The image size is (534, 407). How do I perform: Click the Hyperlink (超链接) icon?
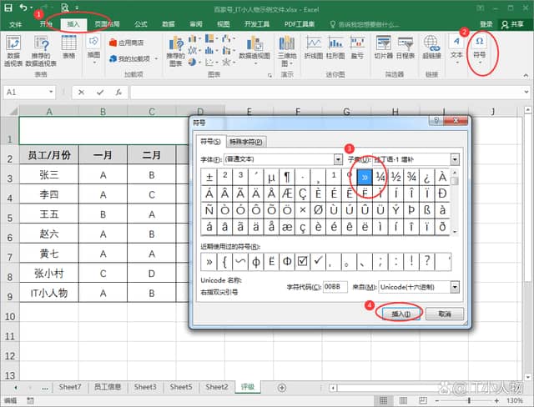point(431,48)
